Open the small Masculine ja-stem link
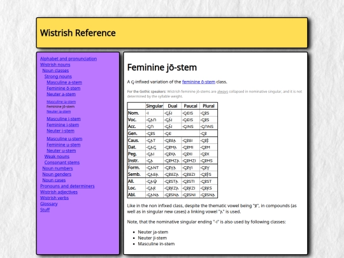Image resolution: width=344 pixels, height=258 pixels. pos(61,102)
